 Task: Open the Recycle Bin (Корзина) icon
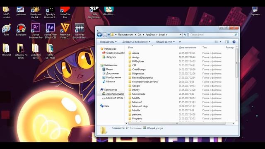(x=255, y=12)
